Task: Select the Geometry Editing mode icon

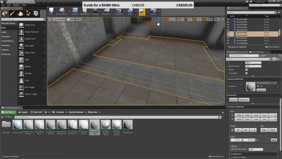Action: pos(36,14)
